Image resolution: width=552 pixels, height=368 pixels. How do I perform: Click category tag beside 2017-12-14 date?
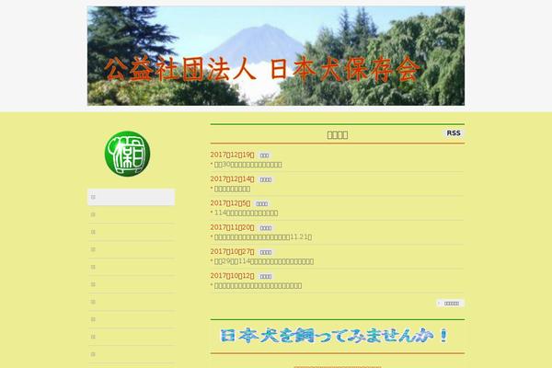[266, 179]
